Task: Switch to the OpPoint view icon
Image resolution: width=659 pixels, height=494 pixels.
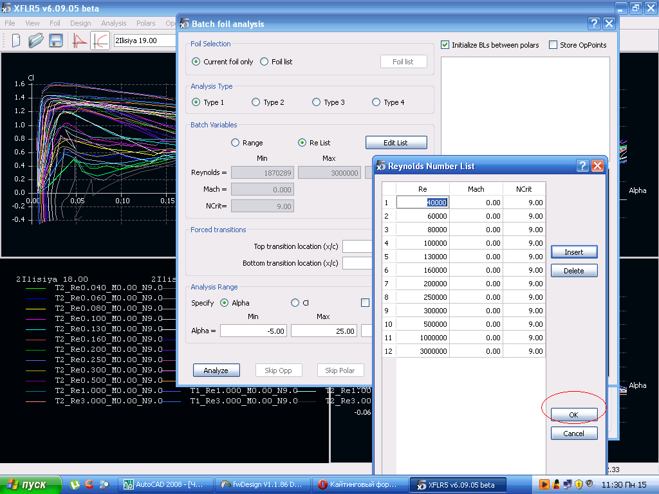Action: click(79, 41)
